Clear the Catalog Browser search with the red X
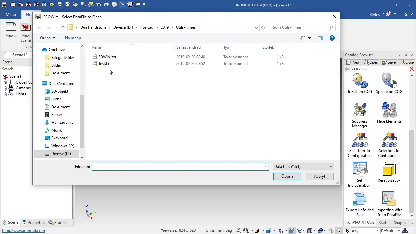 point(412,69)
